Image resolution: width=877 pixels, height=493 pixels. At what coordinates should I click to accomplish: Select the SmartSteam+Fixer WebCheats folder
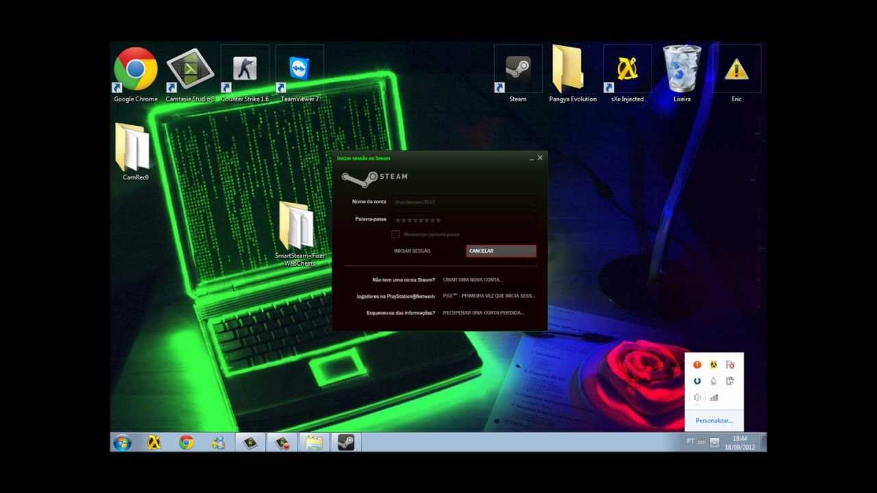(x=299, y=234)
